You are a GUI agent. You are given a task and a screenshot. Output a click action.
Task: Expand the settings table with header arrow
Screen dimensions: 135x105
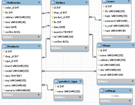click(130, 91)
